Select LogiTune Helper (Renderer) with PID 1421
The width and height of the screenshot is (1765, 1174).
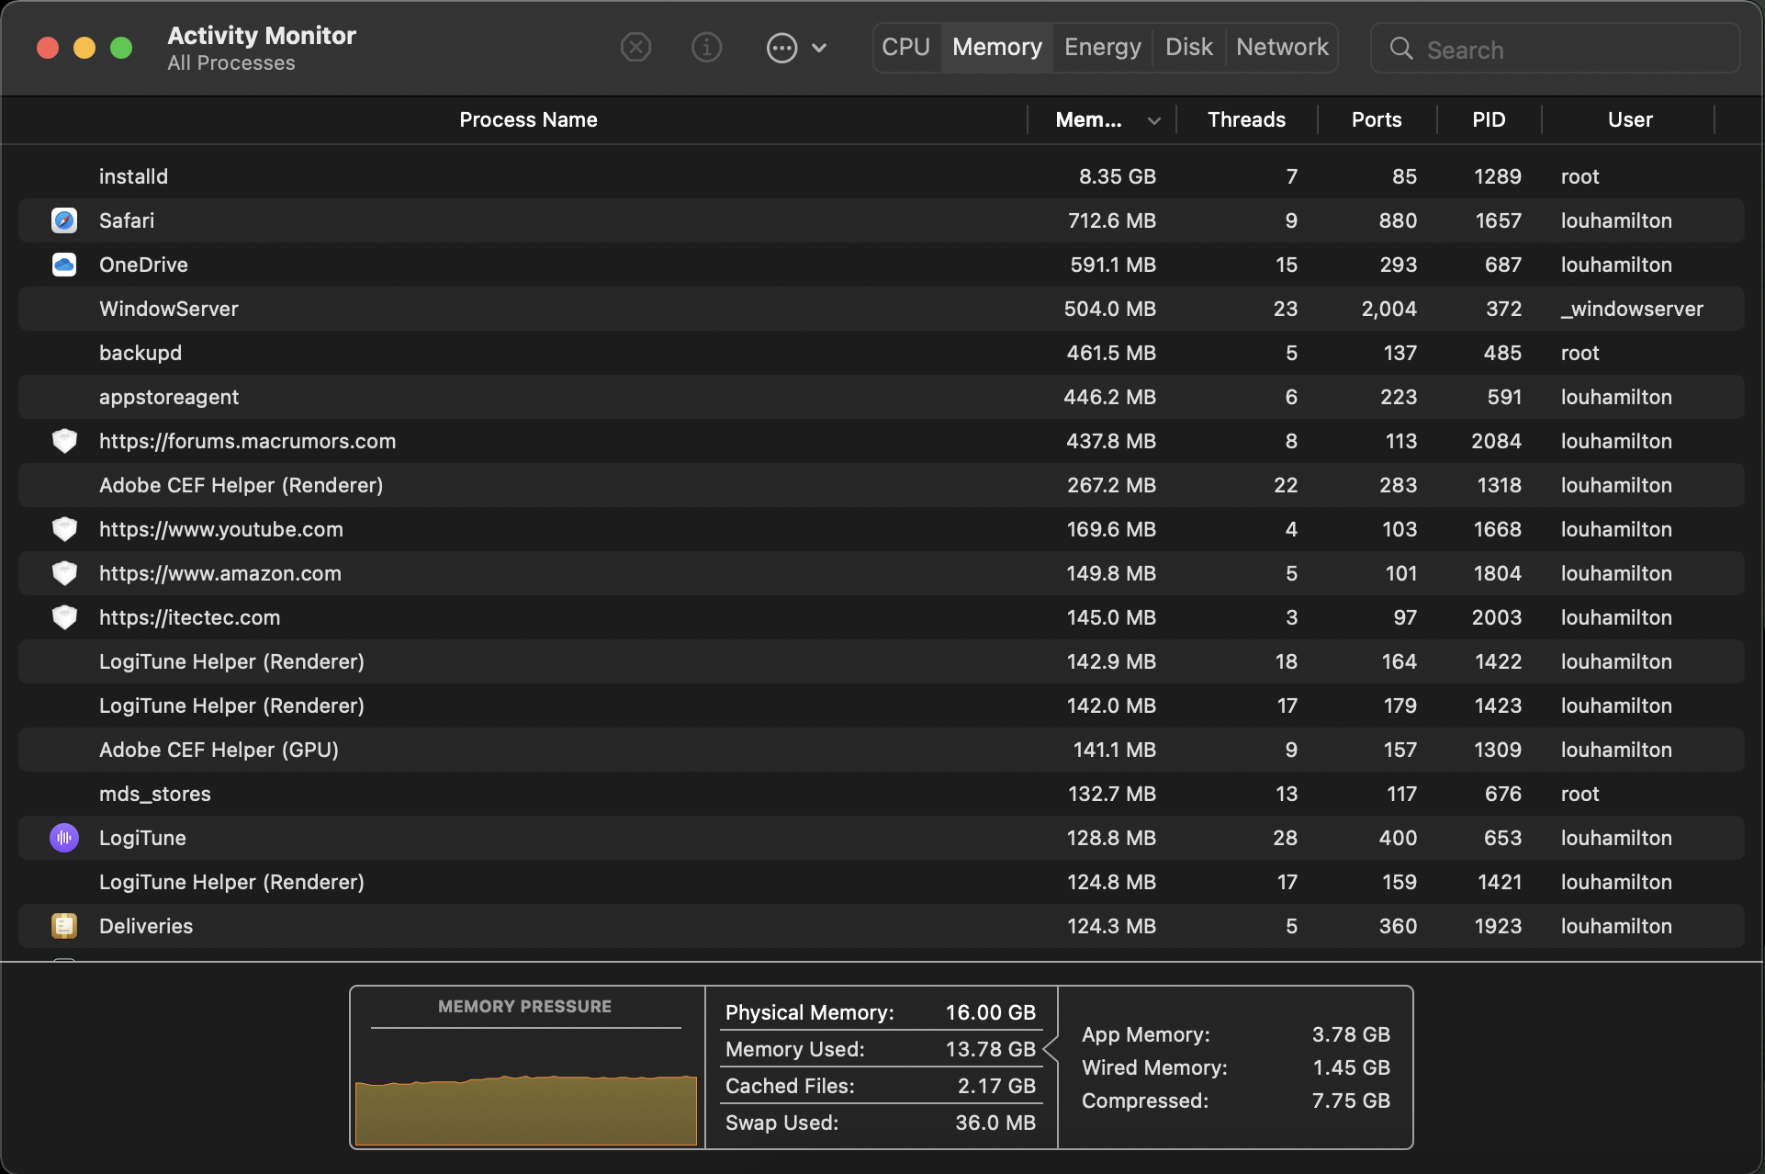[x=882, y=882]
